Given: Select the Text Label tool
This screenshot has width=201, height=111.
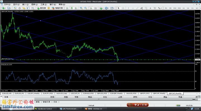Looking at the screenshot, I should (155, 8).
